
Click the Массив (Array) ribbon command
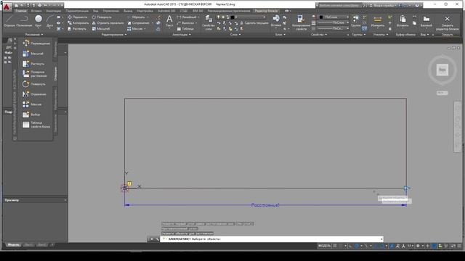135,29
